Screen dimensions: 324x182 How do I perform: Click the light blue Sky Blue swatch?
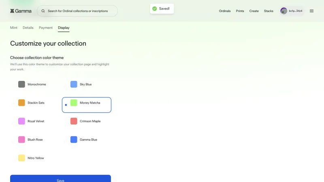click(74, 84)
